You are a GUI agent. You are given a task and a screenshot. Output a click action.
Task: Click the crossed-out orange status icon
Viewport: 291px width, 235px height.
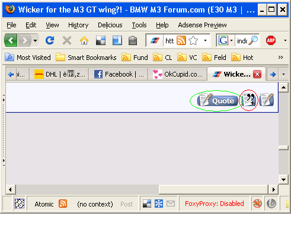point(257,204)
